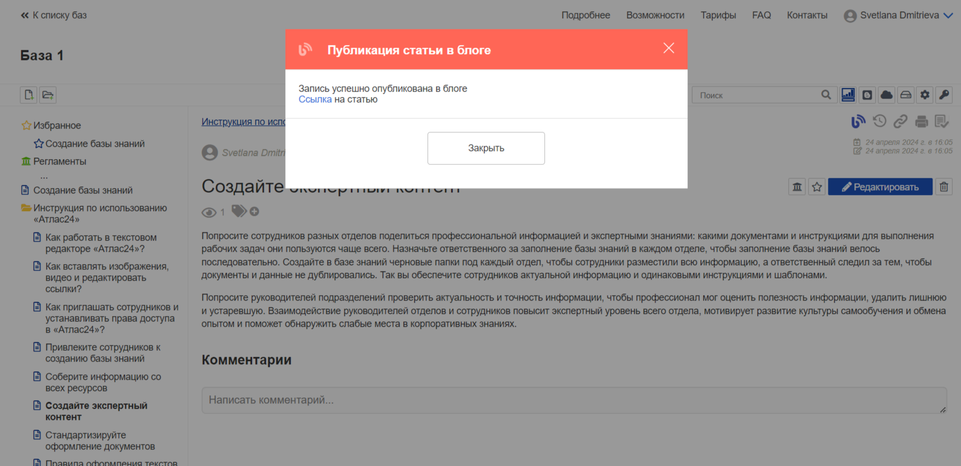Click the views eye icon
The image size is (961, 466).
coord(209,213)
